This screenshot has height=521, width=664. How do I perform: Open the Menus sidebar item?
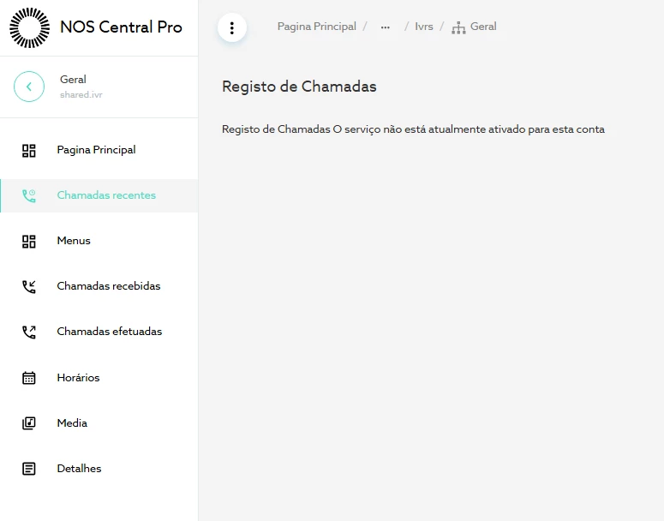[x=74, y=241]
